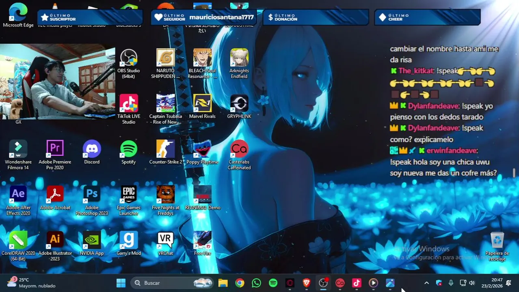Launch Free Fire desktop icon
This screenshot has height=292, width=519.
pos(202,244)
